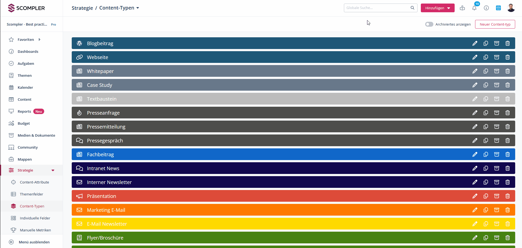This screenshot has width=522, height=248.
Task: Edit the Pressemitteilung content type
Action: pos(475,127)
